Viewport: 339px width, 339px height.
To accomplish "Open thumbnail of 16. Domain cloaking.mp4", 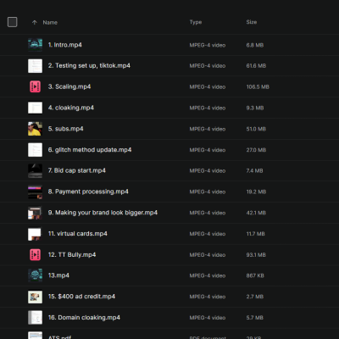I will 35,318.
